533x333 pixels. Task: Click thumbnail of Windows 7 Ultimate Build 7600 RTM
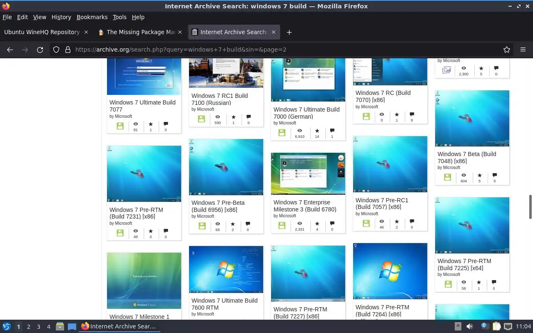226,269
